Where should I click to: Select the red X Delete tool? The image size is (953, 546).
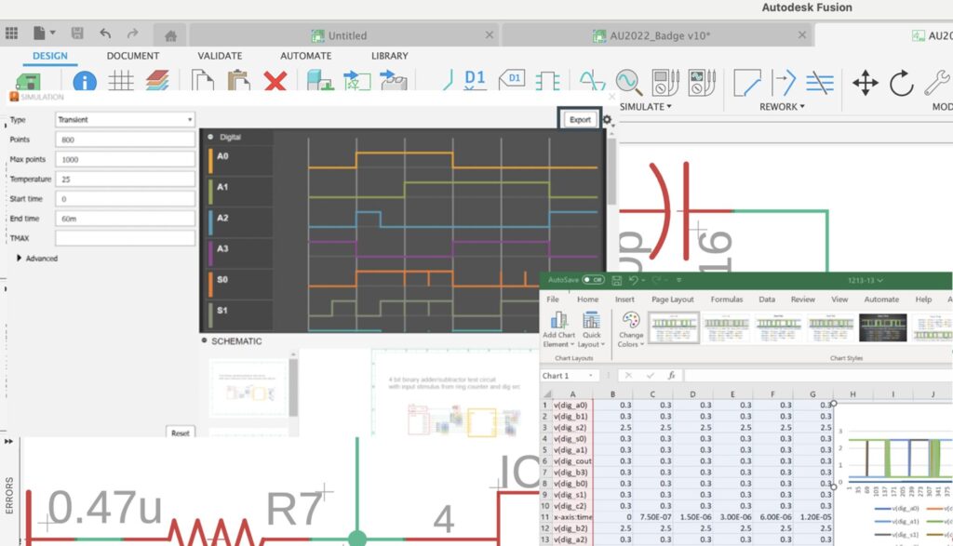275,81
